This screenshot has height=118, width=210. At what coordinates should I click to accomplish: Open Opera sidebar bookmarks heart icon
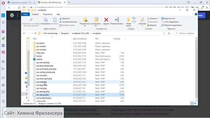pyautogui.click(x=3, y=78)
